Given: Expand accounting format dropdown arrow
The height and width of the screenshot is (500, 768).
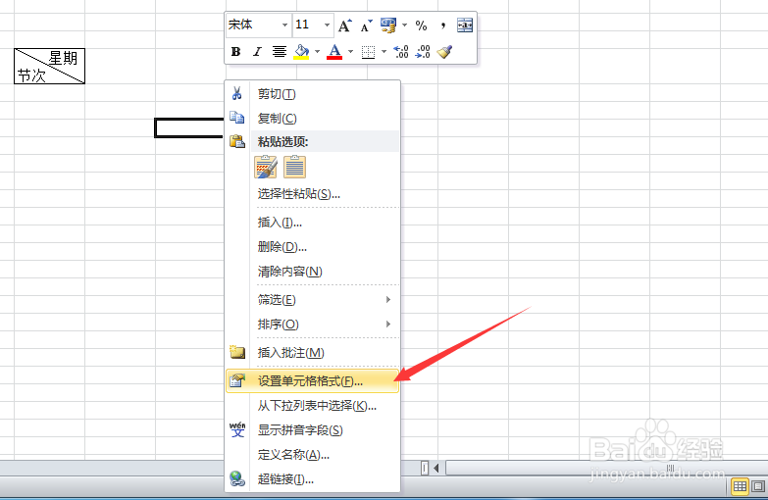Looking at the screenshot, I should (x=404, y=25).
